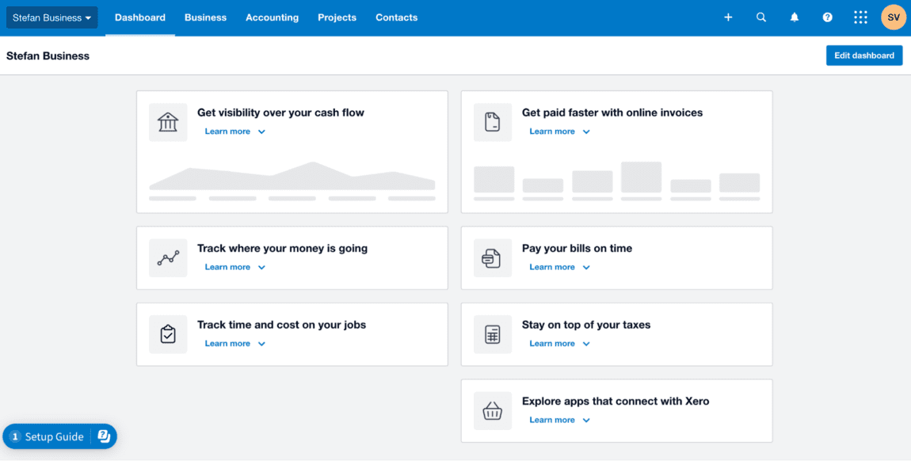Select the Dashboard tab
Image resolution: width=911 pixels, height=461 pixels.
(x=140, y=17)
